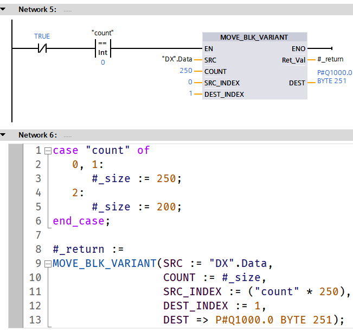Click the "count" operand above the comparator

[x=102, y=33]
